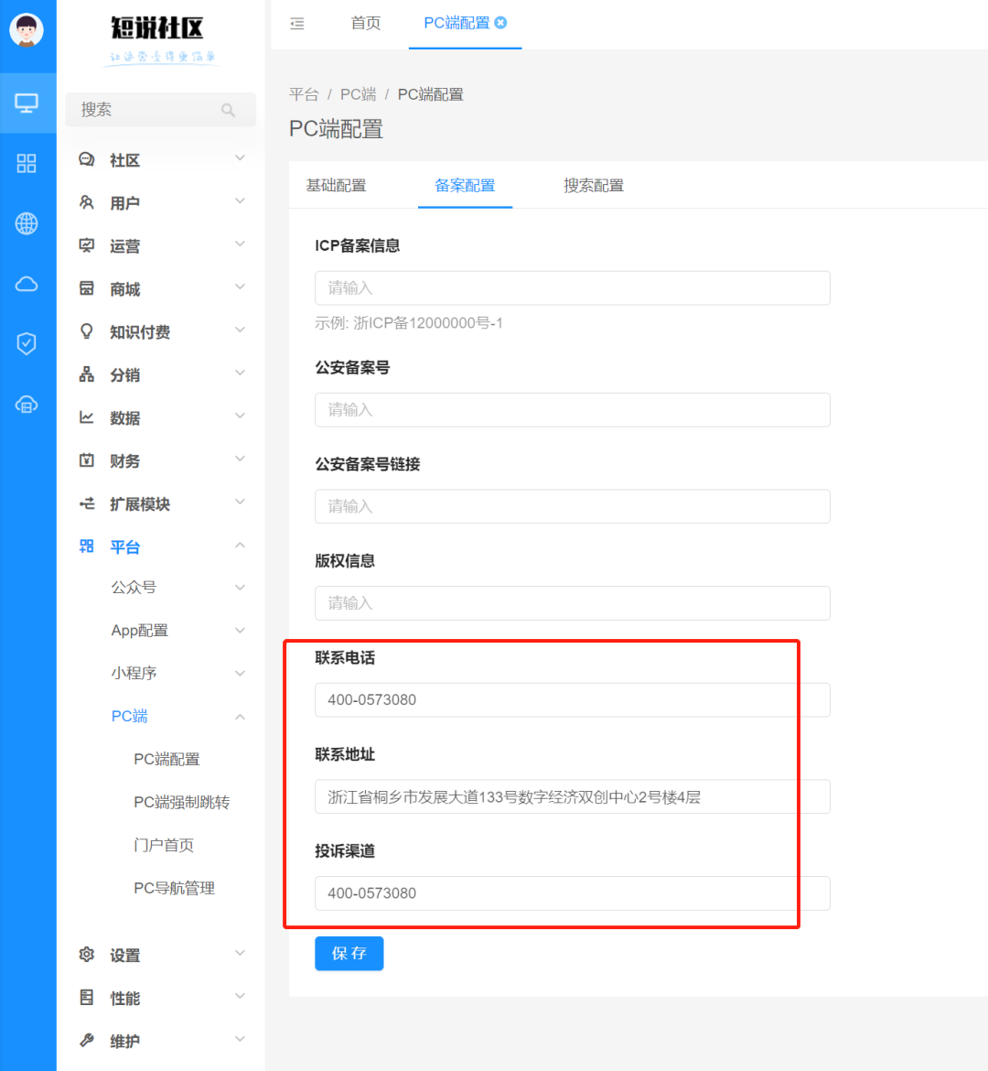The height and width of the screenshot is (1071, 988).
Task: Click the search magnifier icon in the sidebar
Action: [x=228, y=109]
